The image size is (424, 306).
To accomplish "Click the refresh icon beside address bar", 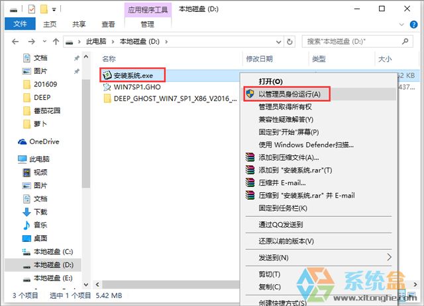I will tap(292, 41).
